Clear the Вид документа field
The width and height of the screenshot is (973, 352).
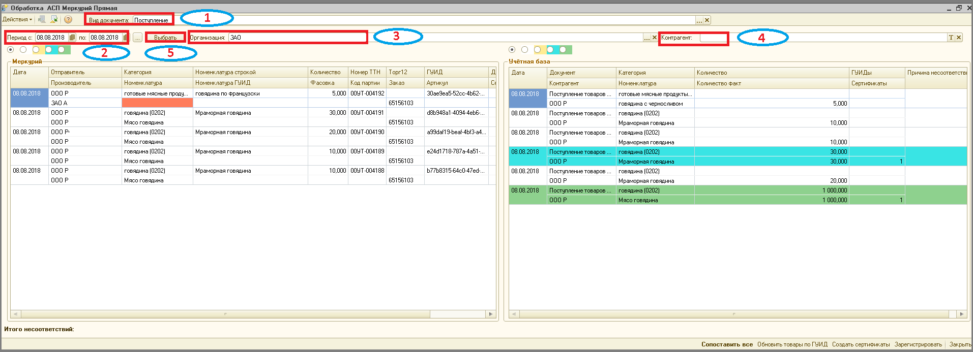click(x=707, y=20)
